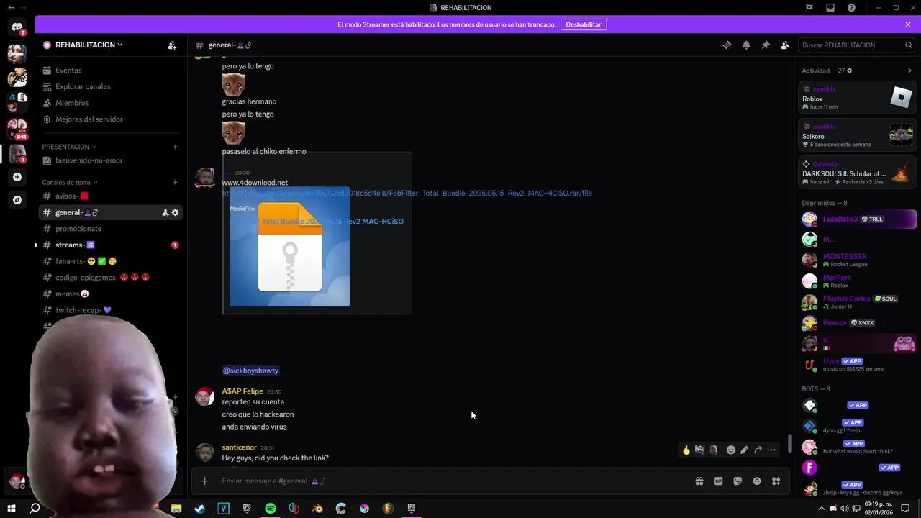Viewport: 921px width, 518px height.
Task: Select the promocionate channel
Action: click(x=110, y=229)
